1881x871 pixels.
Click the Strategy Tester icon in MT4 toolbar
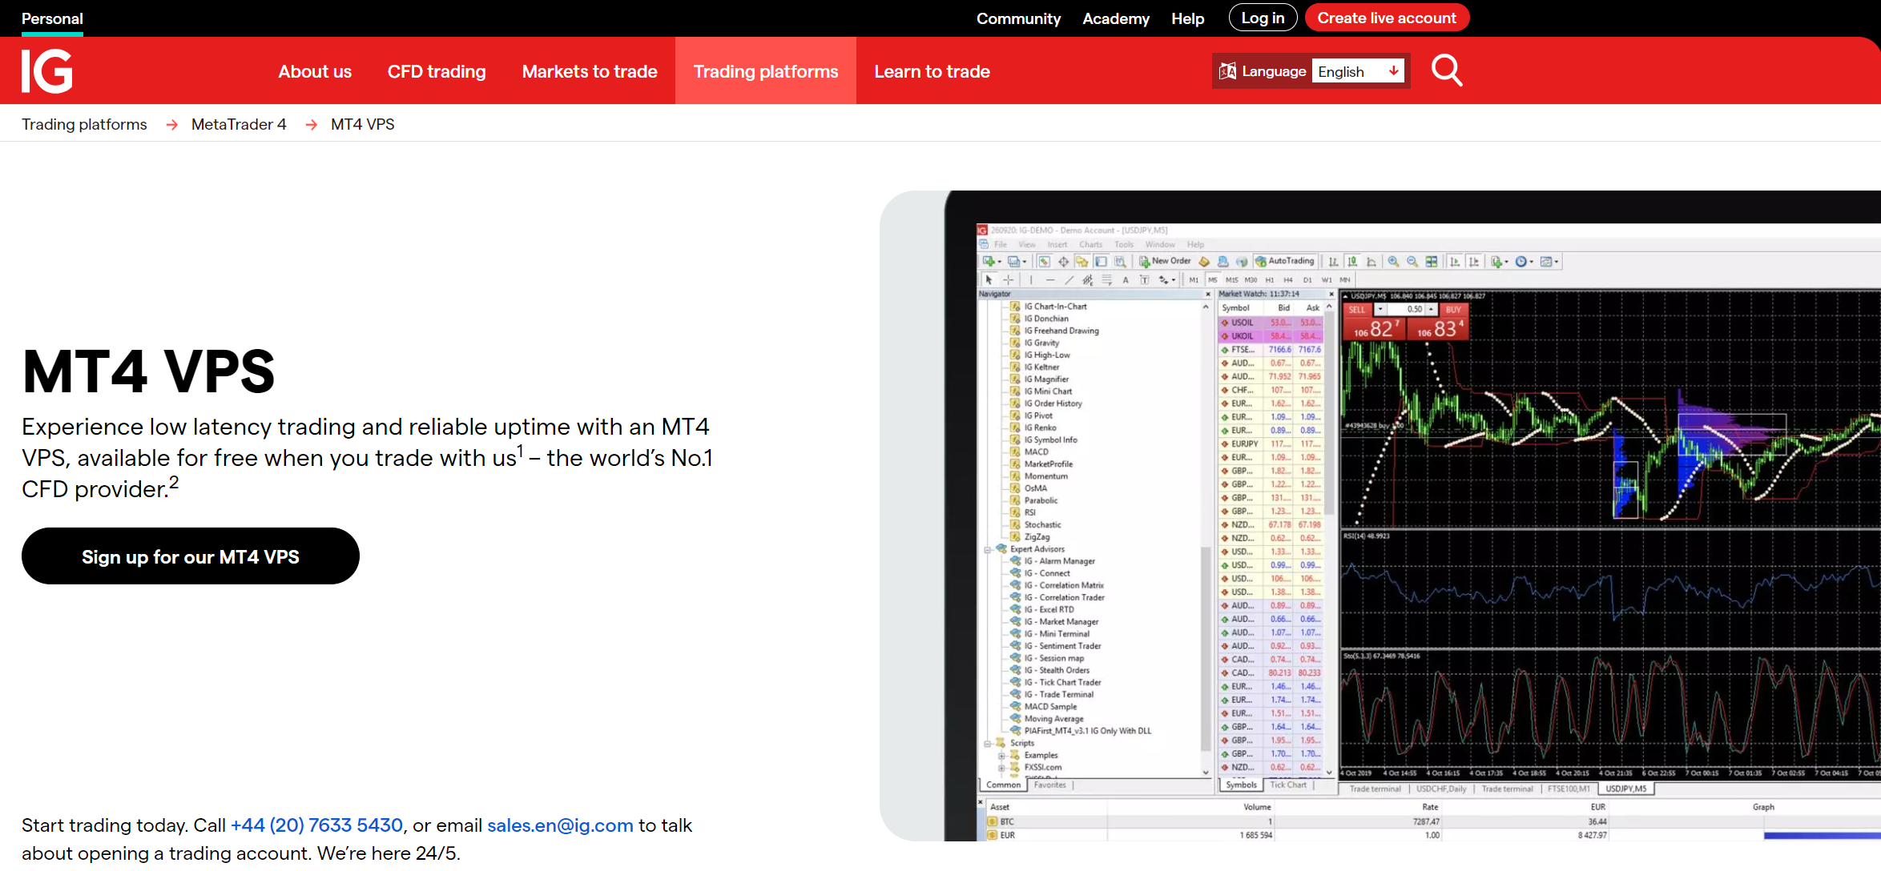(x=1120, y=262)
